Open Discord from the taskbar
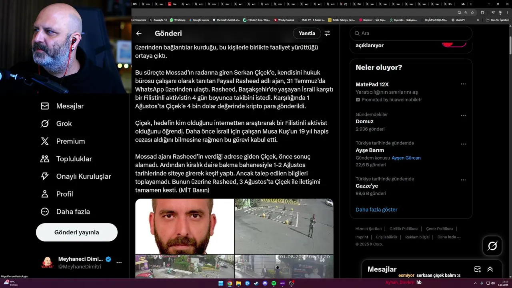The image size is (512, 288). tap(265, 283)
